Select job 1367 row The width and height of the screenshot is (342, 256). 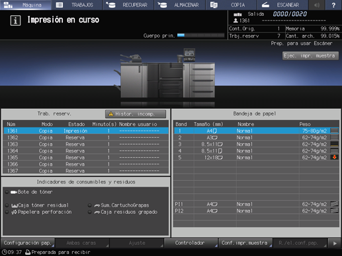click(86, 171)
